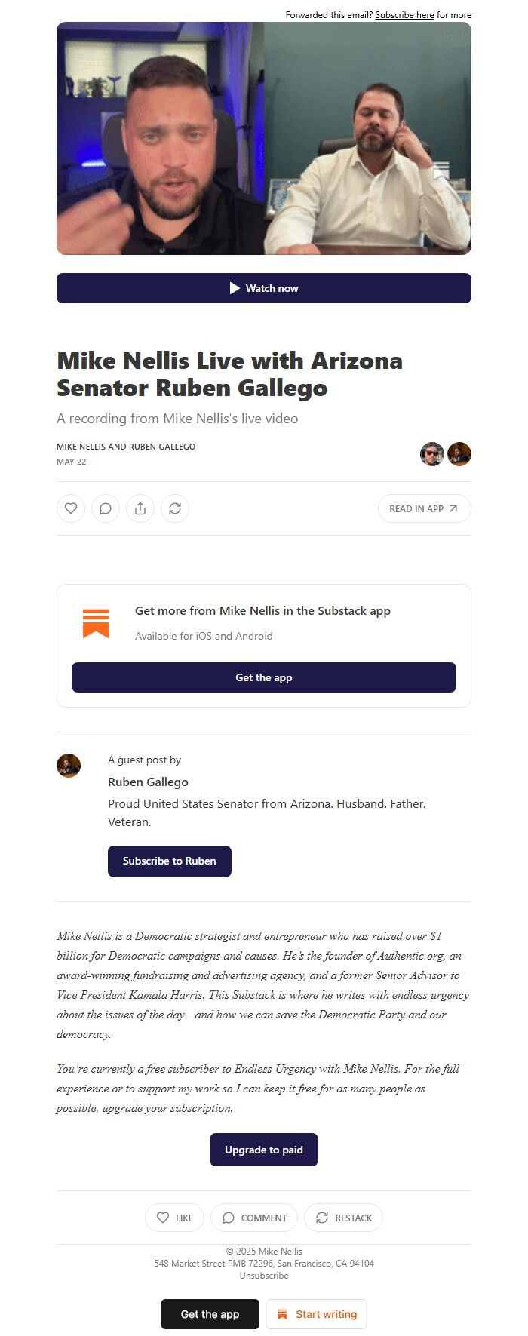This screenshot has height=1336, width=528.
Task: Click Get the app in the promo card
Action: pyautogui.click(x=263, y=677)
